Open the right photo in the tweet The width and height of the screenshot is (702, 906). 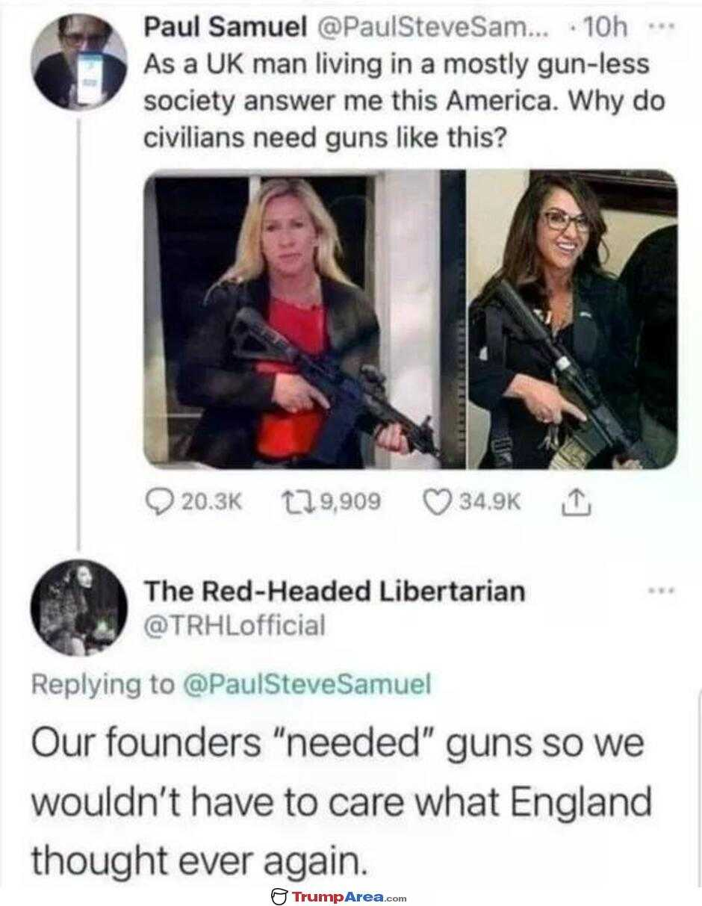[573, 320]
